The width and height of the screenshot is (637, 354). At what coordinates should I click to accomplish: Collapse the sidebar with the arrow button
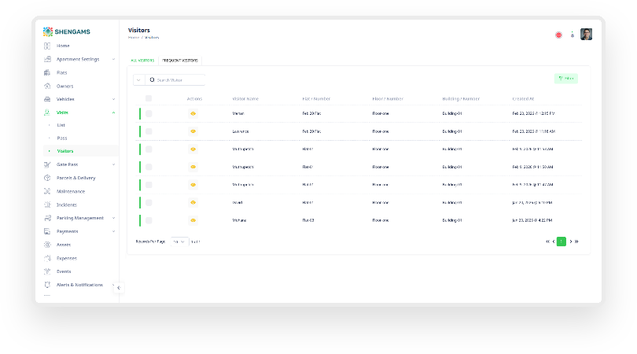[x=119, y=288]
